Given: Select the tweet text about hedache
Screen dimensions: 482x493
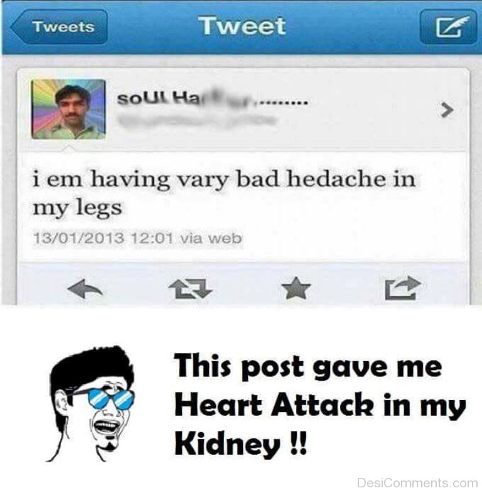Looking at the screenshot, I should pyautogui.click(x=224, y=193).
